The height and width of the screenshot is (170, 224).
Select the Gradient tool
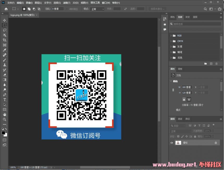tap(5, 80)
